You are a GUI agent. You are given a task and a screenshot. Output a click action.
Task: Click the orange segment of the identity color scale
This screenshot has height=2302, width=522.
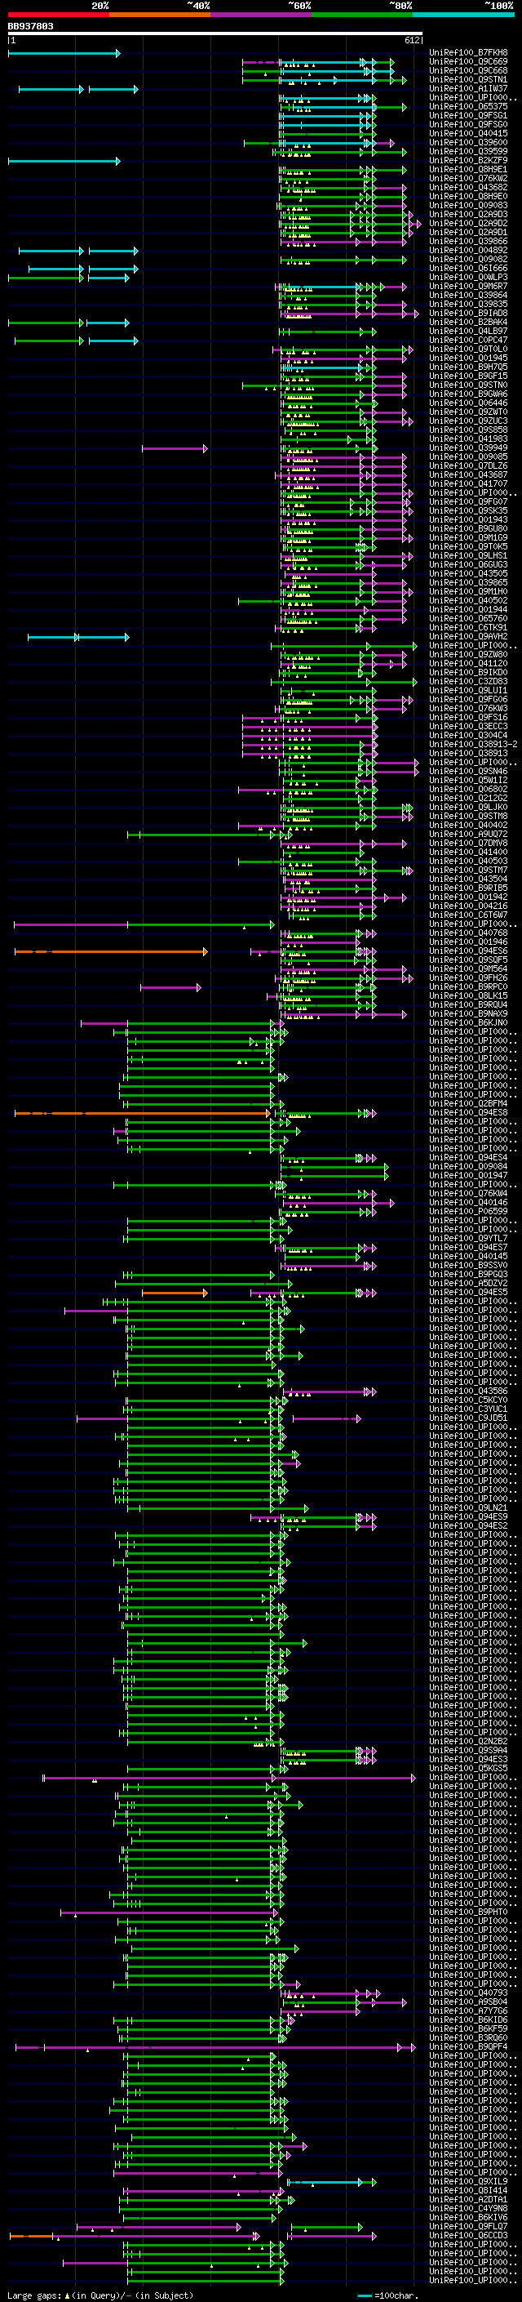[x=160, y=15]
